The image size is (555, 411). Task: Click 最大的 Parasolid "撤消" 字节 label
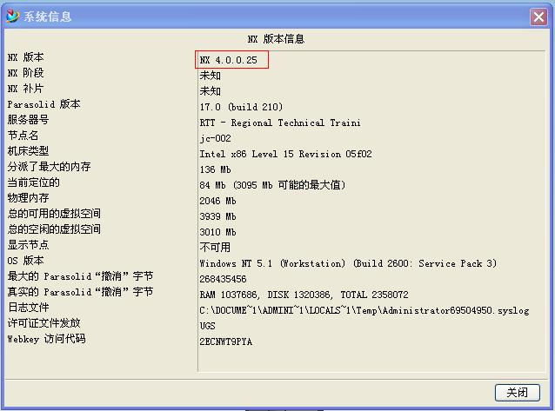click(x=80, y=276)
